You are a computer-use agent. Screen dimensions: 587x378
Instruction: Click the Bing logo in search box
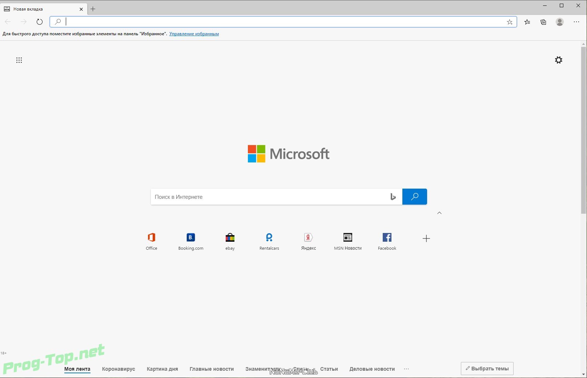pyautogui.click(x=393, y=197)
